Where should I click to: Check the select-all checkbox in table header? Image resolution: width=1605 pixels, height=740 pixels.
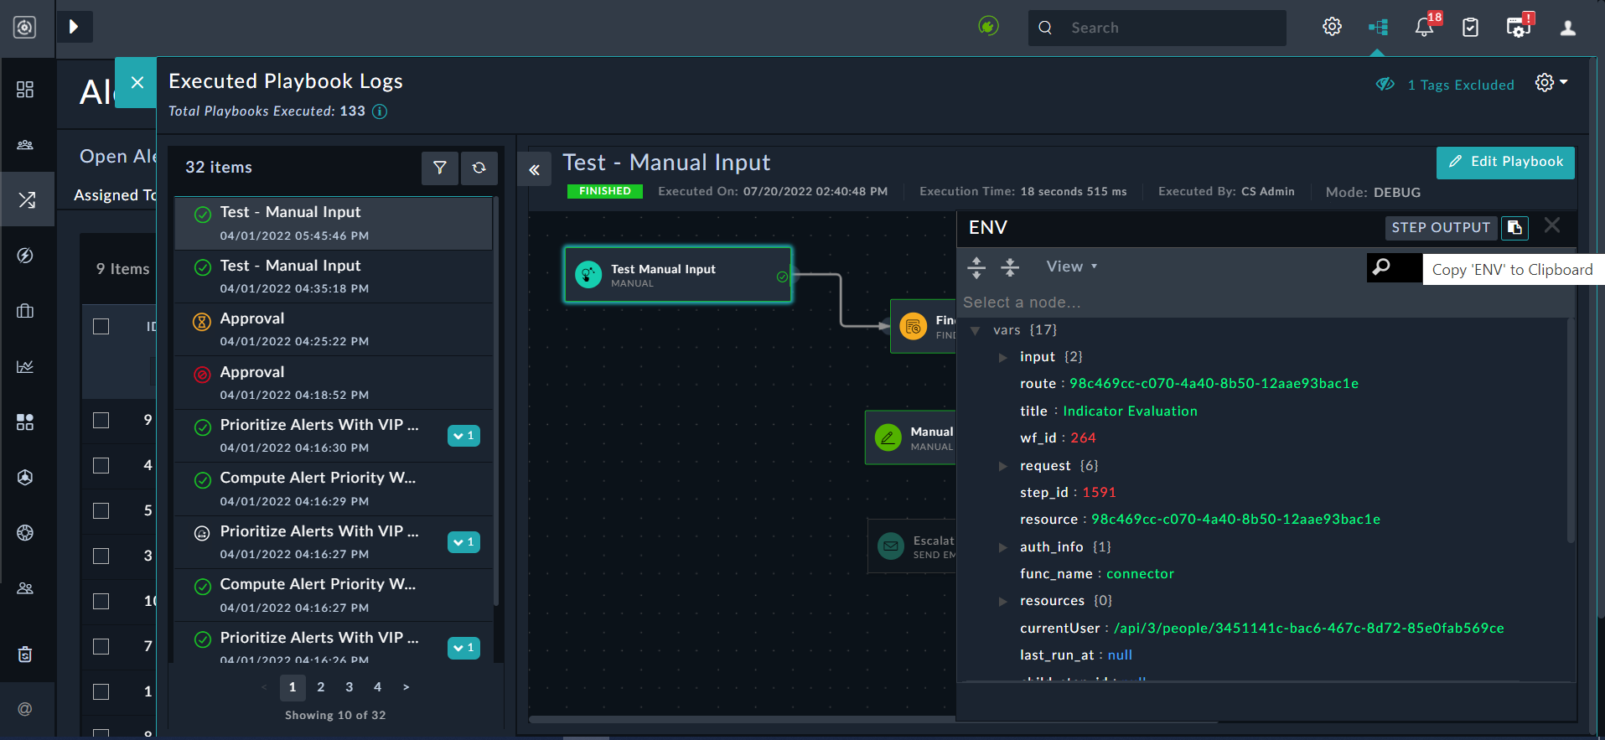point(101,326)
